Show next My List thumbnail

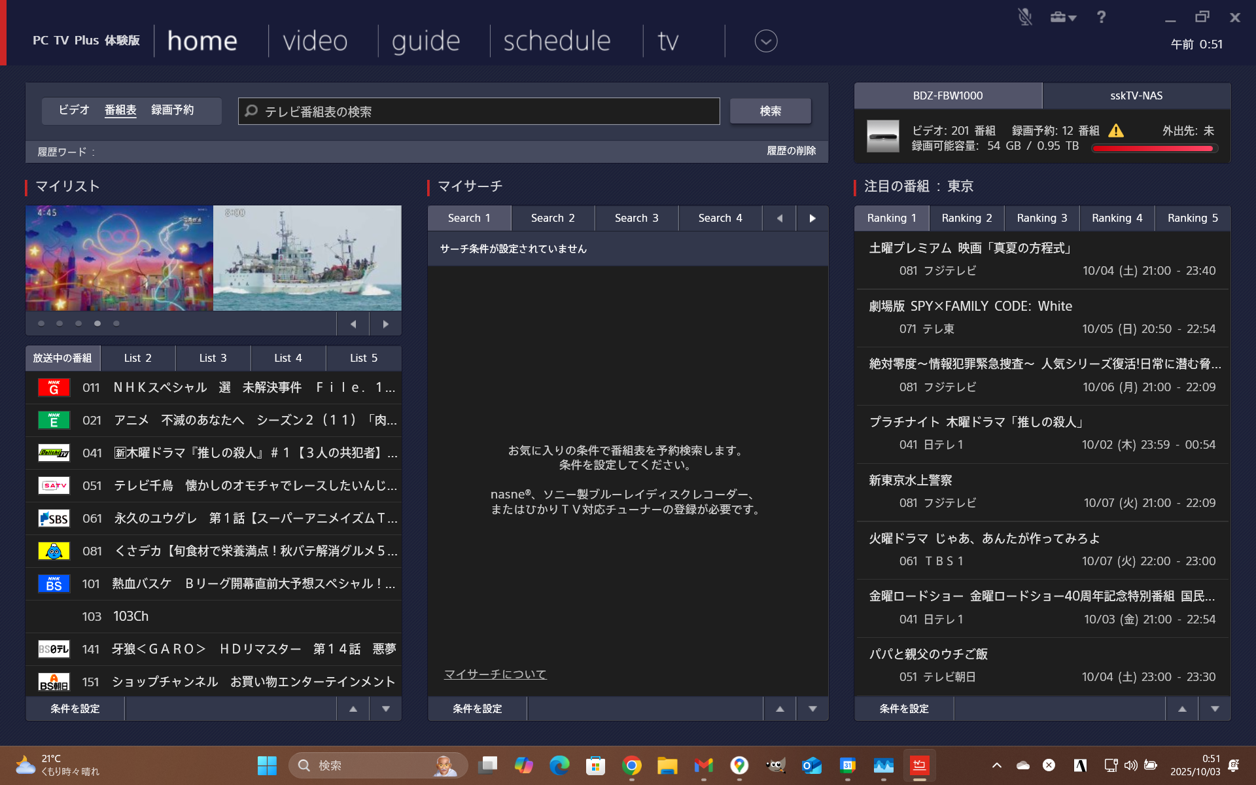(x=385, y=324)
